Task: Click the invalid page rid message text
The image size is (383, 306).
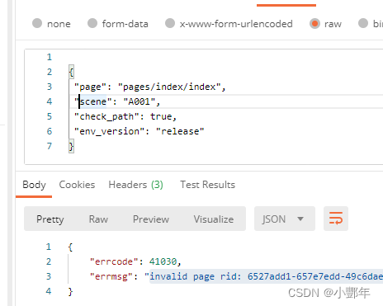Action: point(266,276)
